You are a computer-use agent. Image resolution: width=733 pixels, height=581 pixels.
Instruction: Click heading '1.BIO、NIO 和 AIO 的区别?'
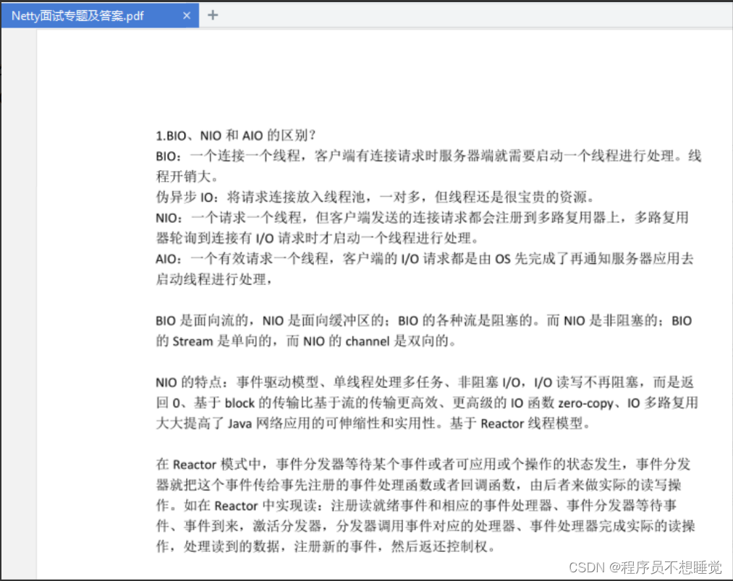click(236, 135)
